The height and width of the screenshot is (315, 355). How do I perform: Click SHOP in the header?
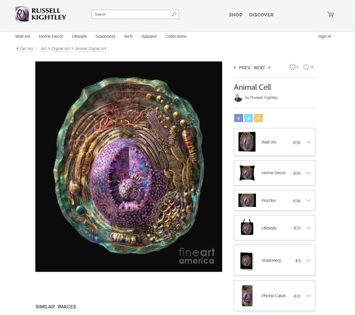(235, 15)
